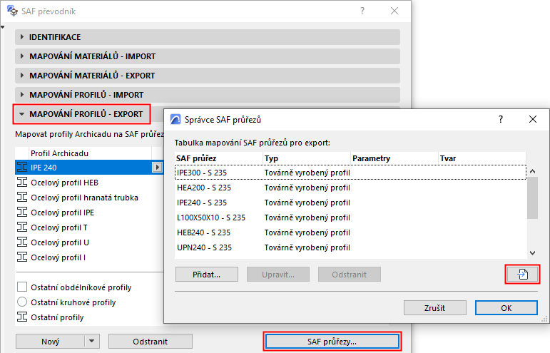Select the Ocelový profil HEB row

point(89,183)
